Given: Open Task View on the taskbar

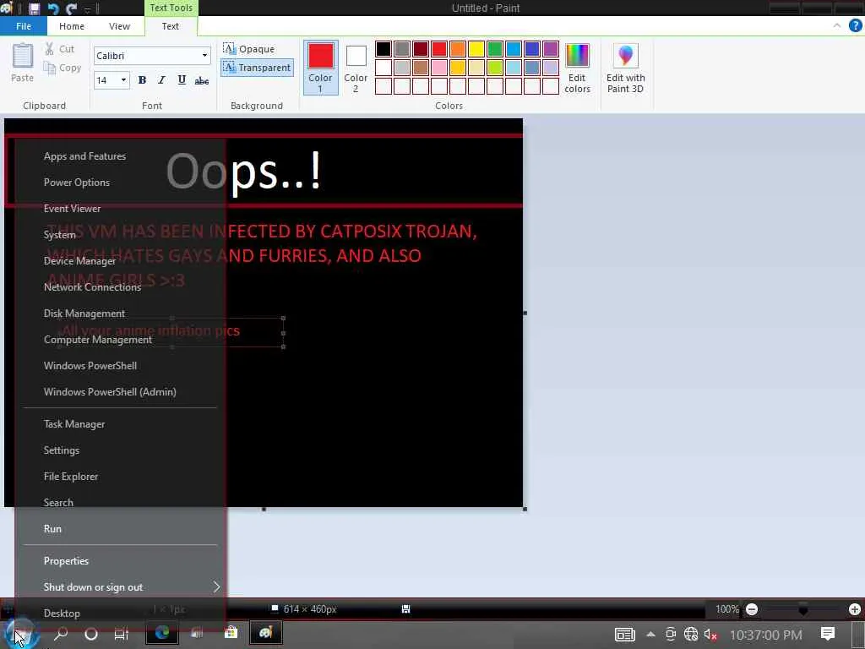Looking at the screenshot, I should 122,634.
